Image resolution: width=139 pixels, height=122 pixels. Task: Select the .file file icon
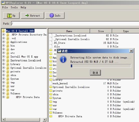tap(51, 46)
